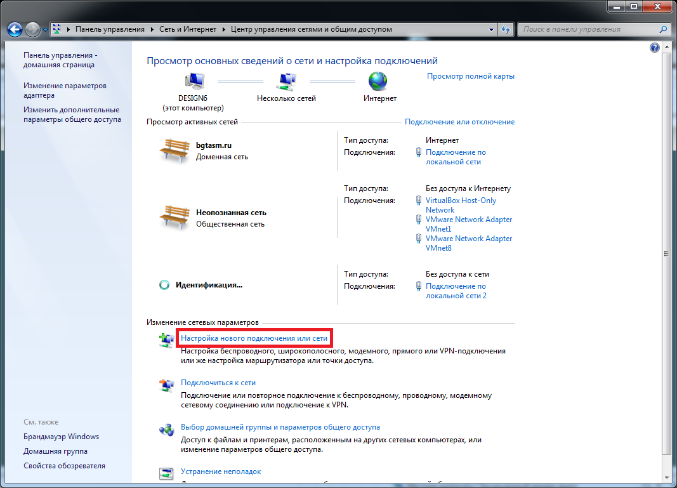Open Просмотр полной карты link
This screenshot has height=488, width=677.
pos(471,76)
